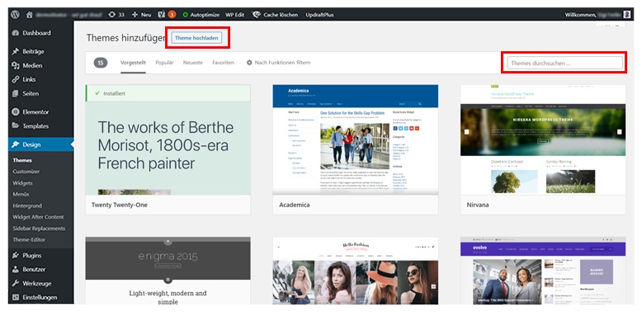Open the updates counter showing 33
The width and height of the screenshot is (642, 312).
click(x=116, y=14)
